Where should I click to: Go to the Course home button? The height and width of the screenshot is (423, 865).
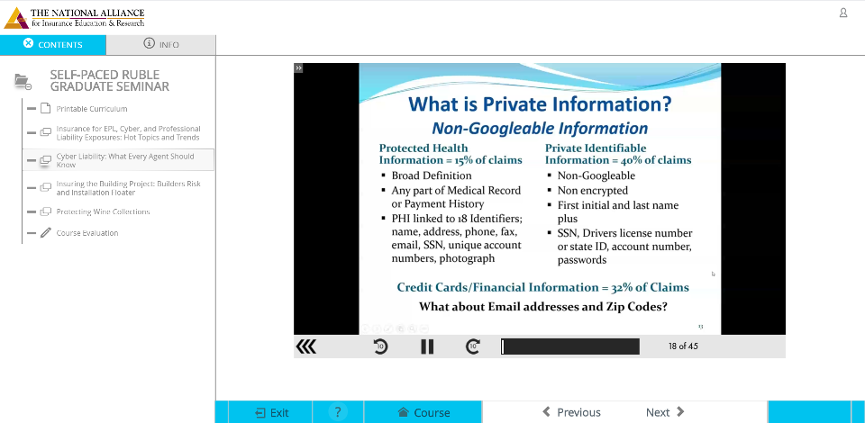click(423, 412)
